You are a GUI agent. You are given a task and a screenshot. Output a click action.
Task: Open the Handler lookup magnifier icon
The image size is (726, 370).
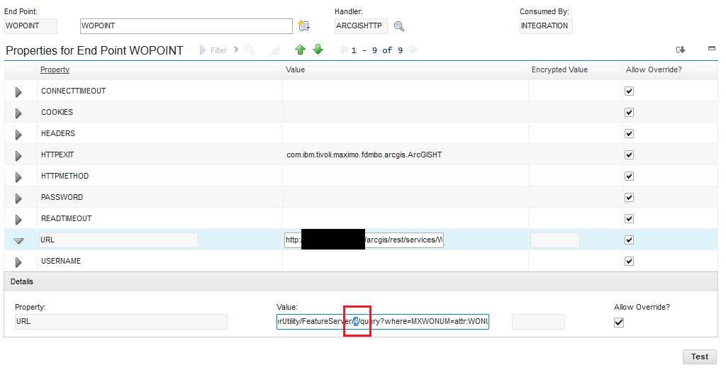(399, 26)
